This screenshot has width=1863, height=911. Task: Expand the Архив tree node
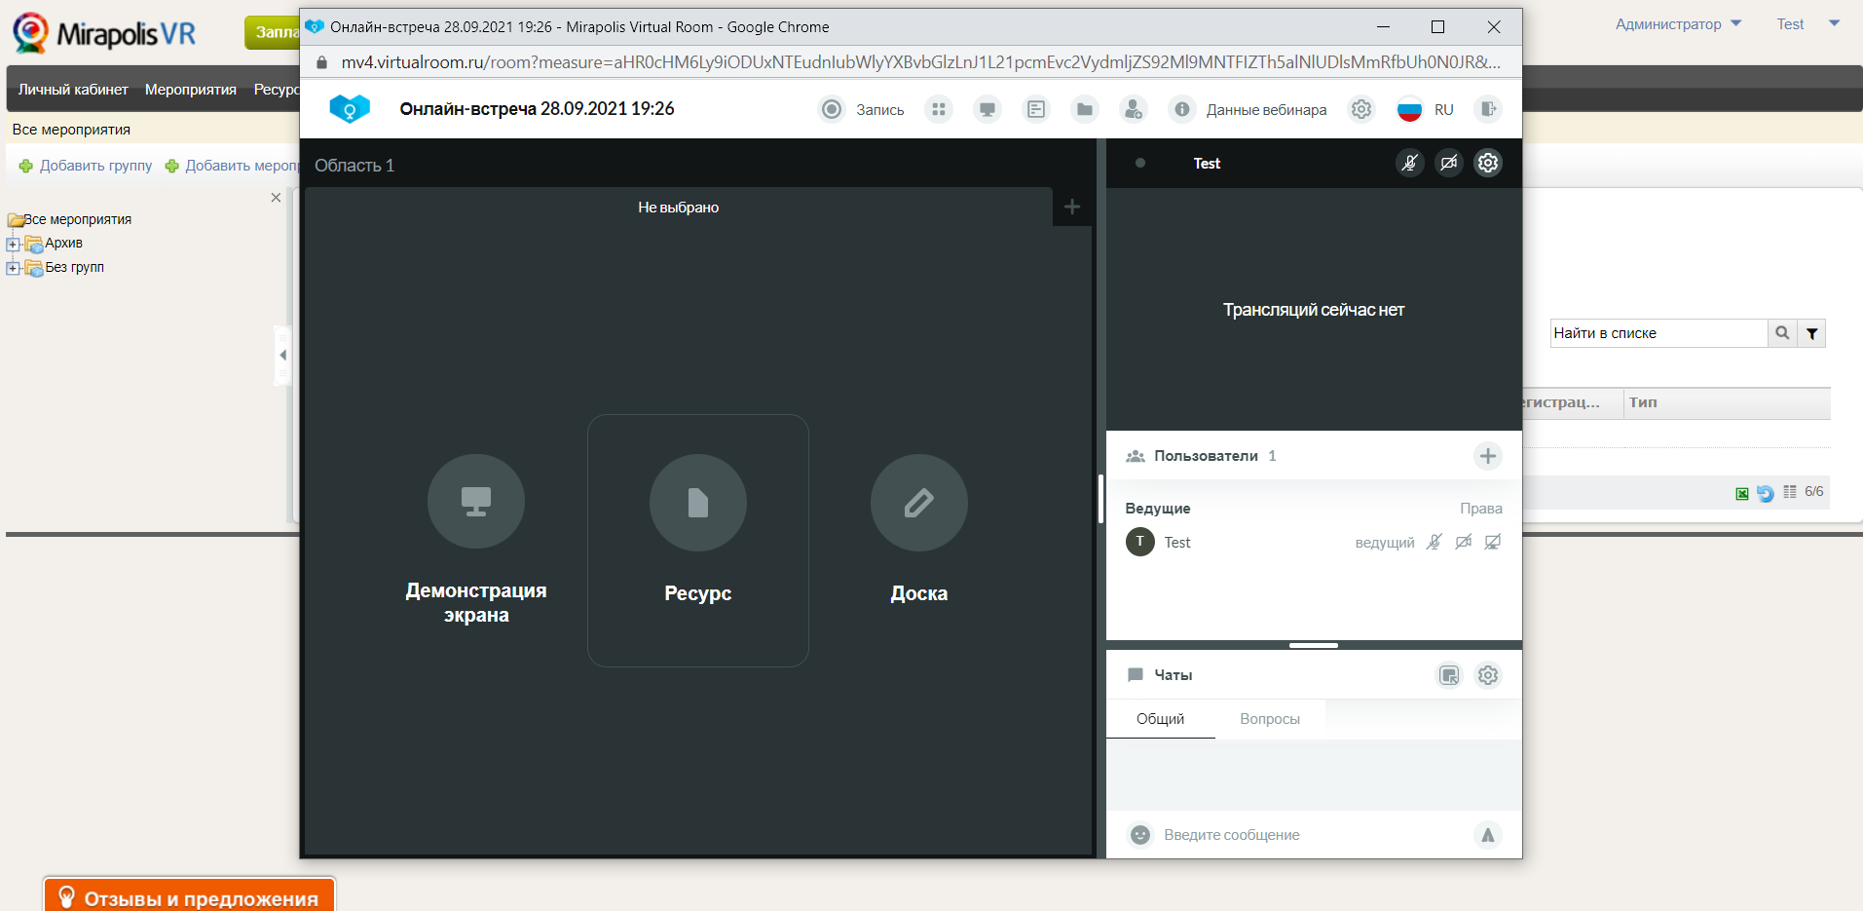point(13,245)
